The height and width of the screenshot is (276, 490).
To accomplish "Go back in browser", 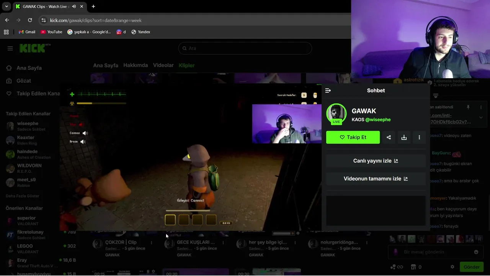I will coord(7,20).
